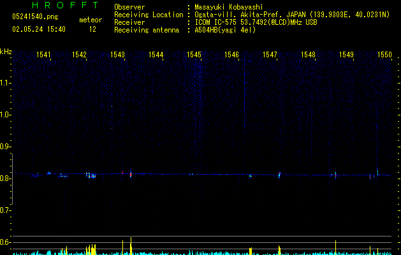This screenshot has width=401, height=255.
Task: Click the 1549 time marker
Action: tap(347, 55)
